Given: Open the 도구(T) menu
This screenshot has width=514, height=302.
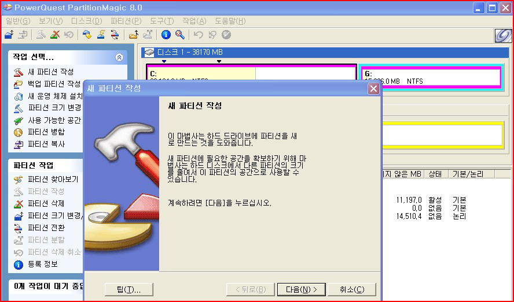Looking at the screenshot, I should click(x=162, y=21).
